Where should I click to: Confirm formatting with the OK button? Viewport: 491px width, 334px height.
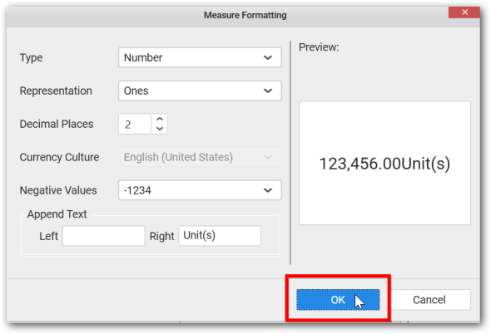(338, 300)
